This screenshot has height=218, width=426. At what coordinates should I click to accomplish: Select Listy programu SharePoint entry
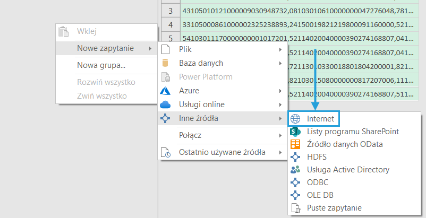pos(353,131)
